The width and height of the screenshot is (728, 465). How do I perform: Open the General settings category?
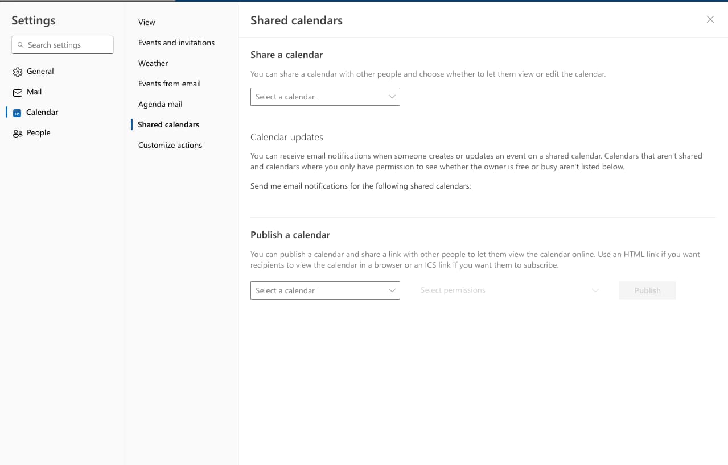tap(40, 72)
